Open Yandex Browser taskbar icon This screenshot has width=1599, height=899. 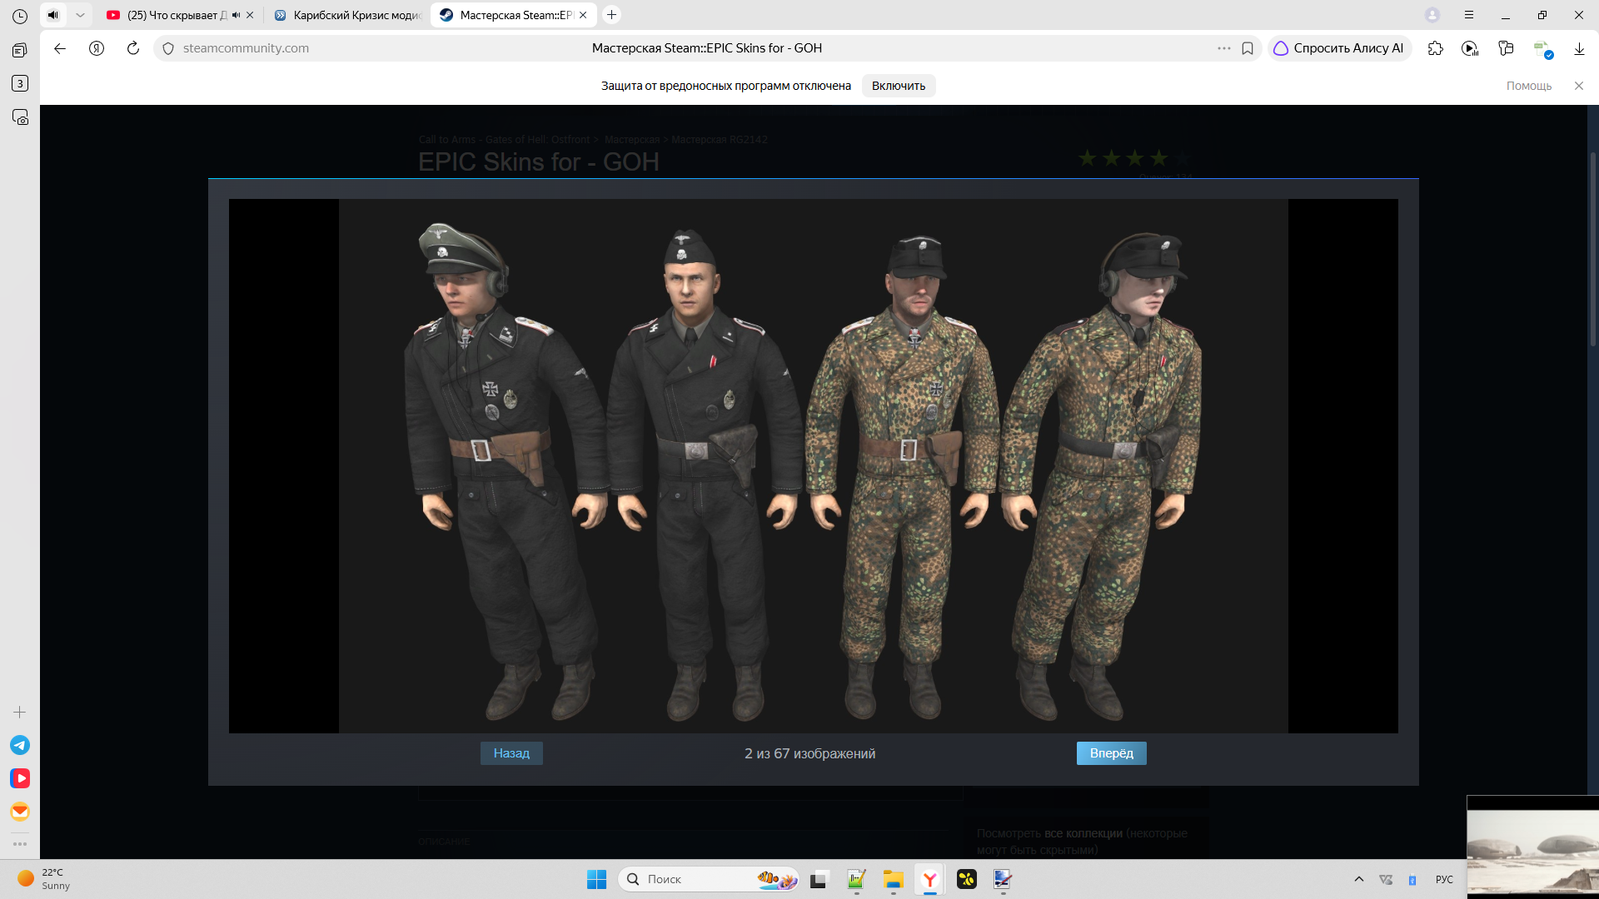[929, 879]
